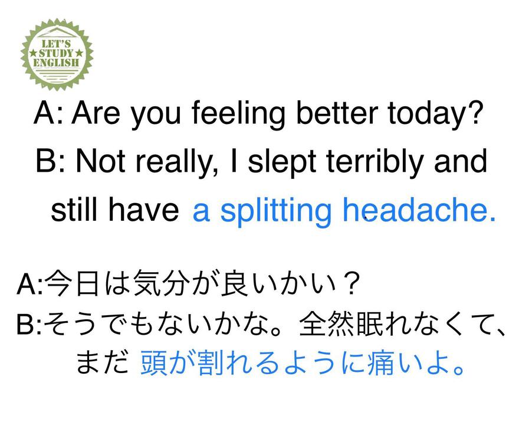Click the word "today?" in first line
Screen dimensions: 519x425
point(435,115)
